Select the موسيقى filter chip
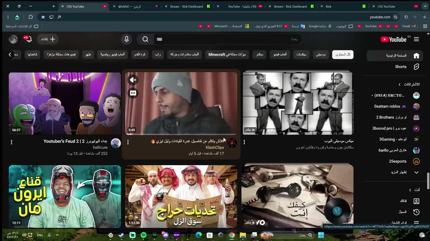The width and height of the screenshot is (430, 241). click(321, 55)
